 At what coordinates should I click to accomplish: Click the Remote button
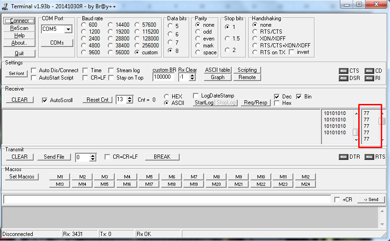[x=247, y=77]
